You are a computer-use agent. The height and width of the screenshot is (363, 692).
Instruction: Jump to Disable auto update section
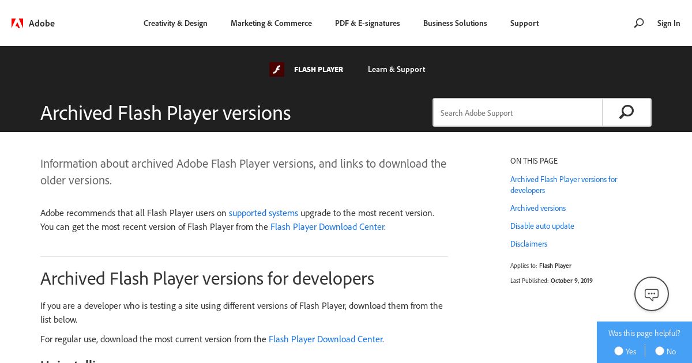(x=542, y=226)
